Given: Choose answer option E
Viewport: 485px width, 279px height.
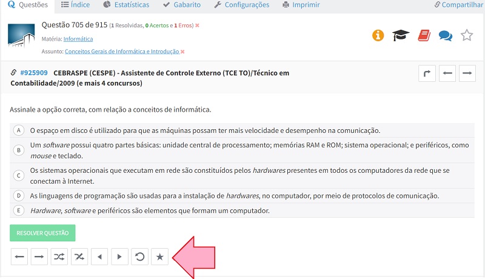Looking at the screenshot, I should pos(19,210).
